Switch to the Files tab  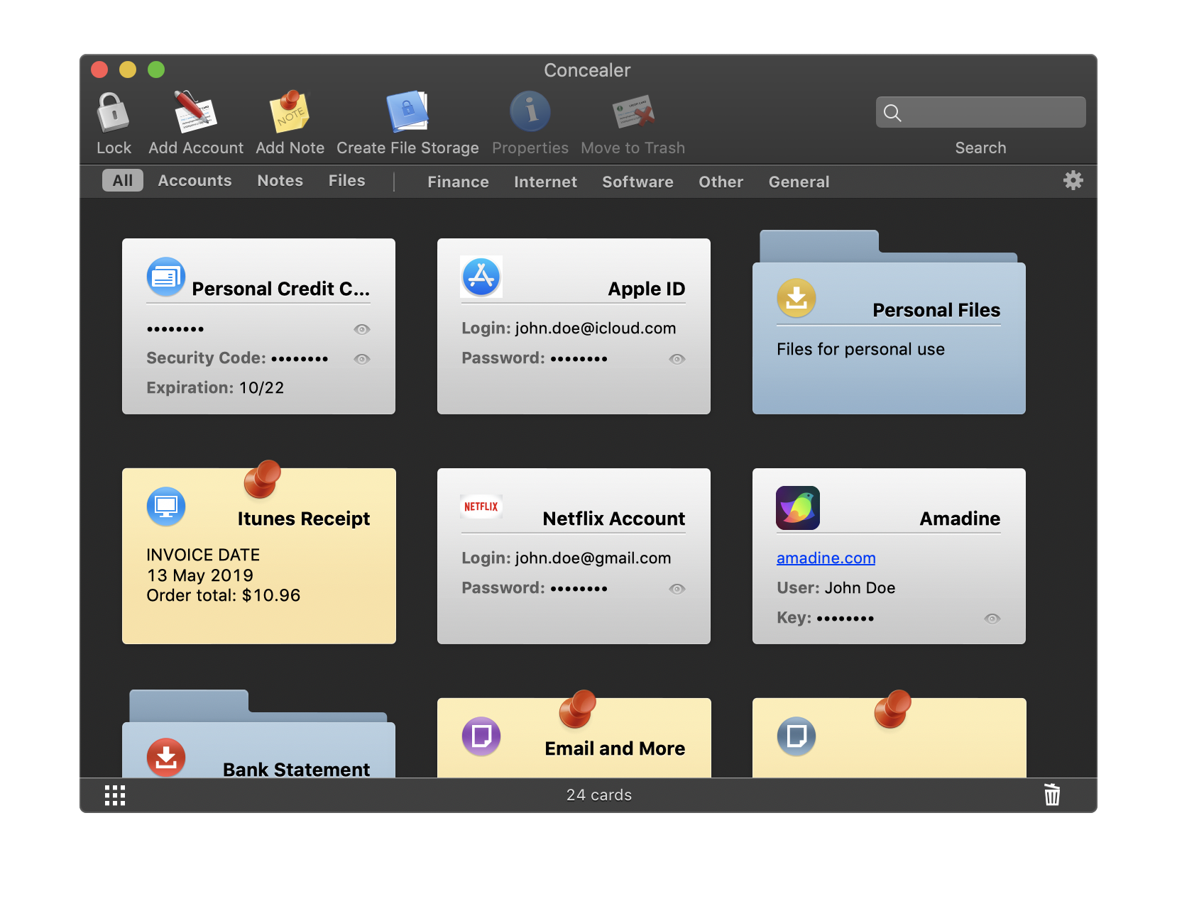point(346,180)
